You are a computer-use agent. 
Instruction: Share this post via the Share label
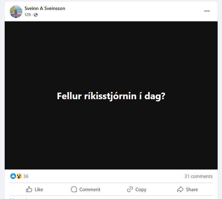[192, 190]
